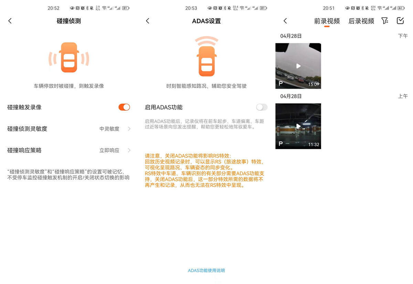Click the back arrow on ADAS设置 page
413x284 pixels.
[x=147, y=21]
